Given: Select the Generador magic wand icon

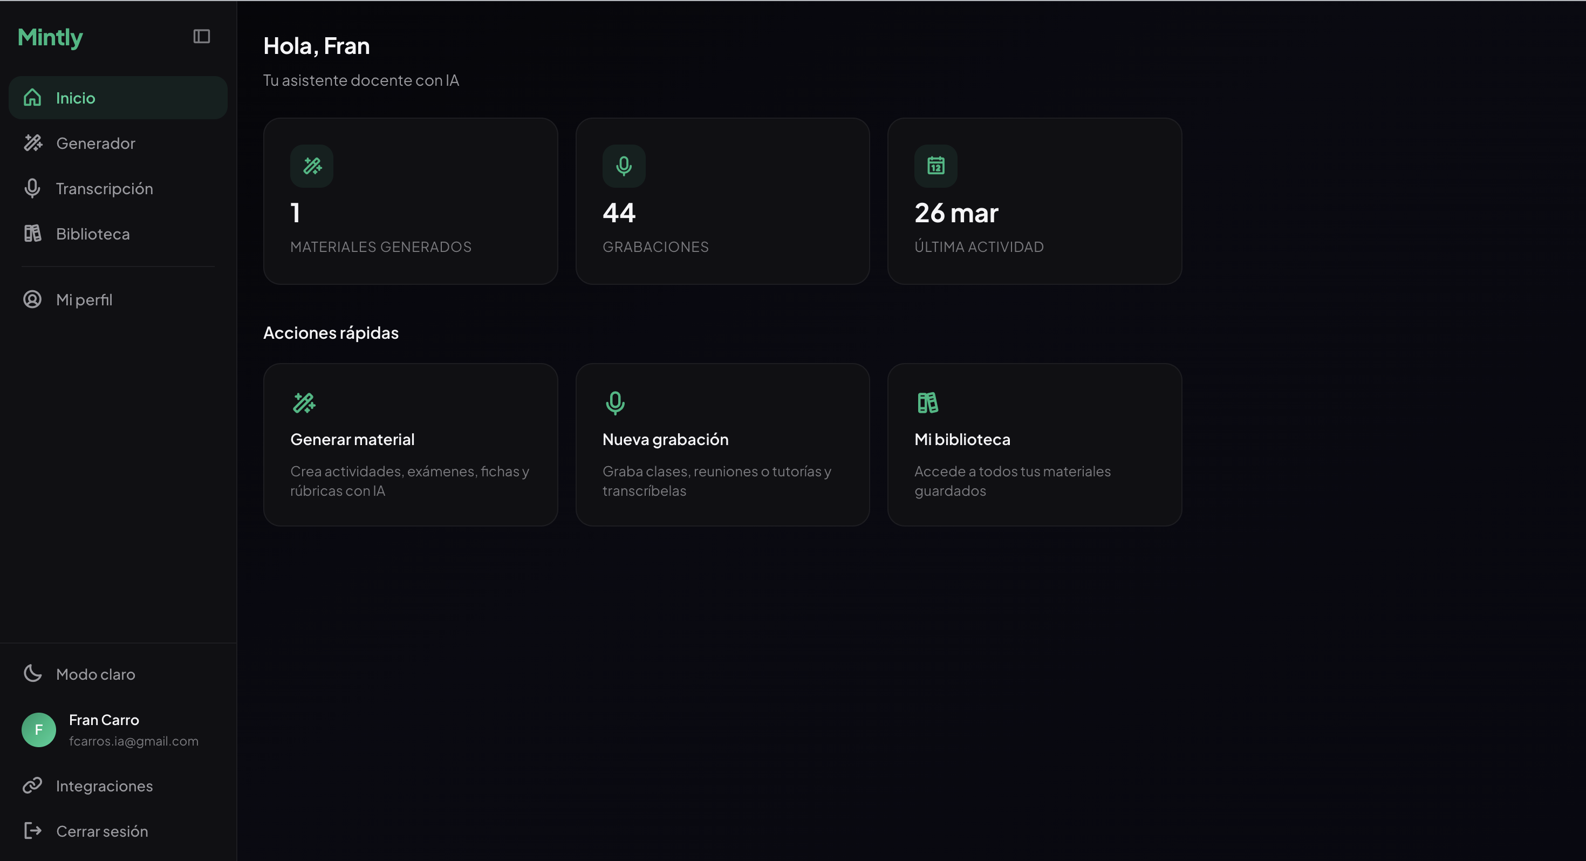Looking at the screenshot, I should pos(32,143).
